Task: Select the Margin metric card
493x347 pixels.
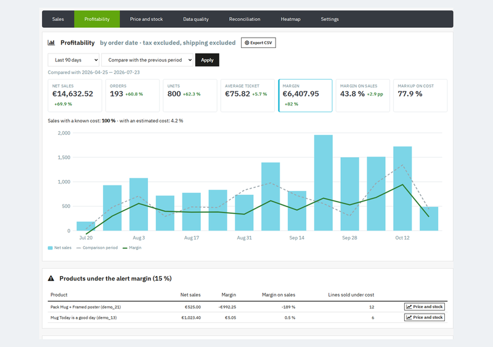Action: (x=305, y=96)
